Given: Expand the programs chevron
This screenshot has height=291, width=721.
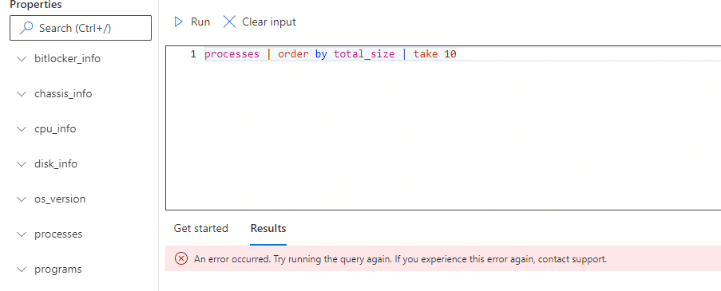Looking at the screenshot, I should [x=22, y=269].
